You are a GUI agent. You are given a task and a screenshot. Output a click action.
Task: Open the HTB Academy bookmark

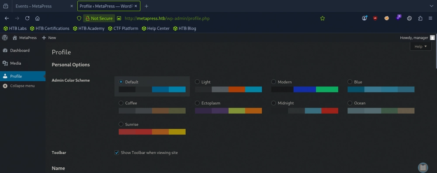89,28
